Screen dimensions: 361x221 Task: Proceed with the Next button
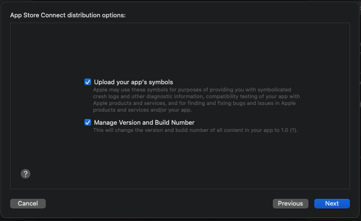tap(332, 204)
